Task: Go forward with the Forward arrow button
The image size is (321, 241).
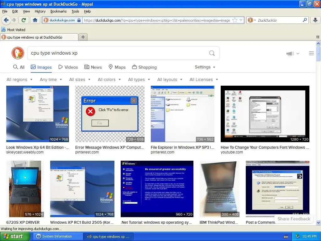Action: pyautogui.click(x=14, y=20)
